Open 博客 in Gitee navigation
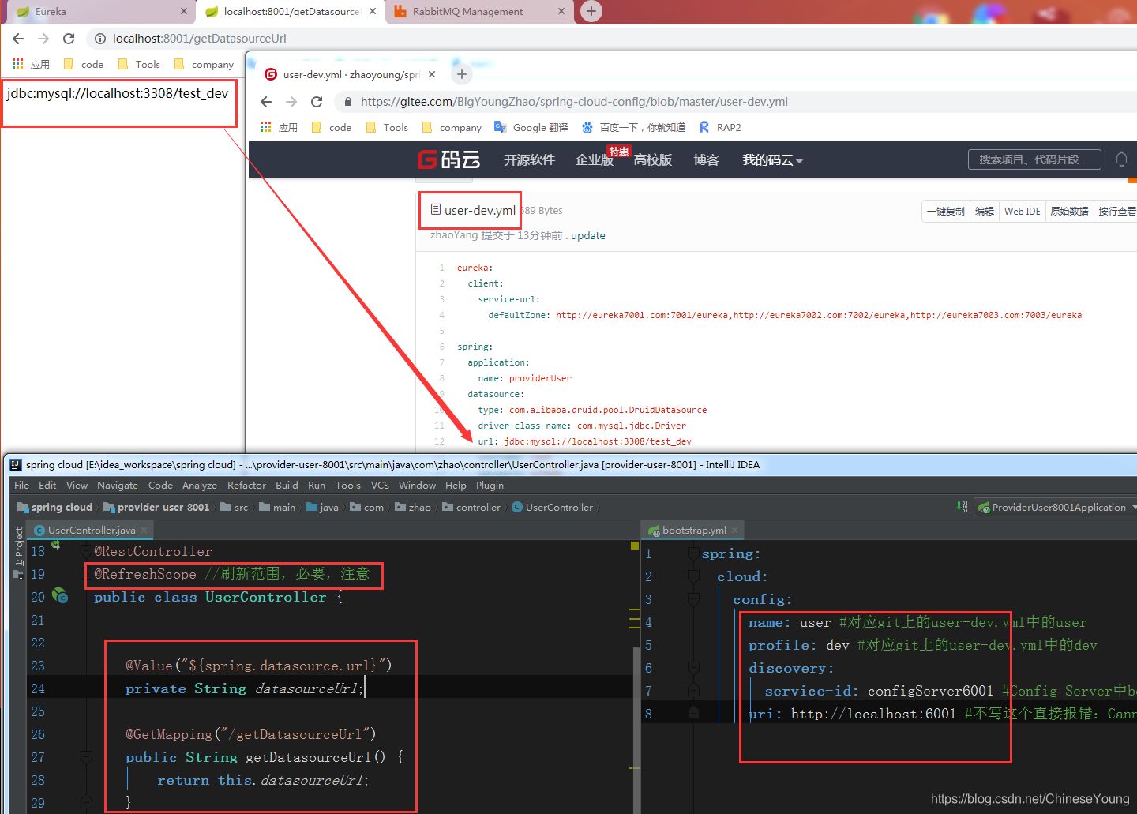The width and height of the screenshot is (1137, 814). [x=707, y=160]
